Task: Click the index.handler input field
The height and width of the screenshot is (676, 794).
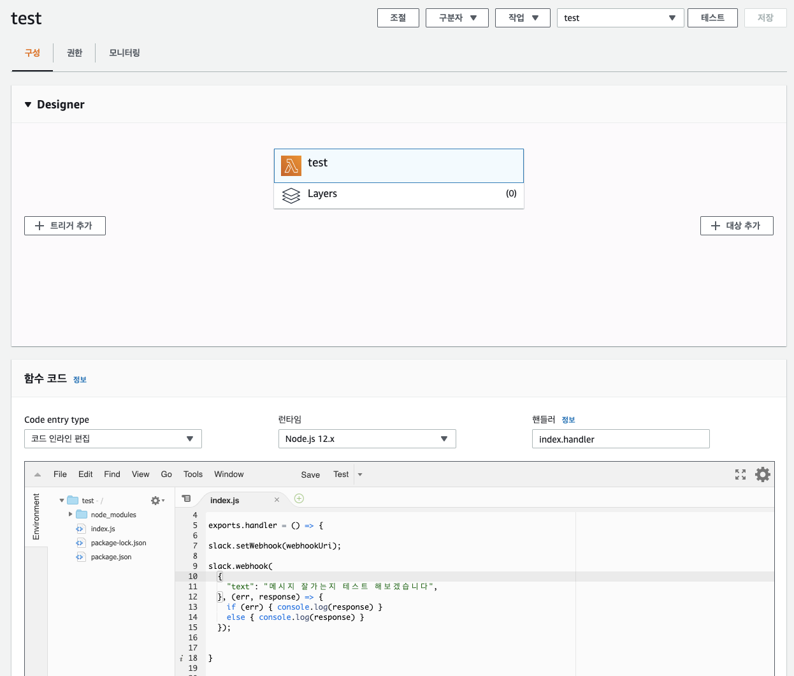Action: 621,439
